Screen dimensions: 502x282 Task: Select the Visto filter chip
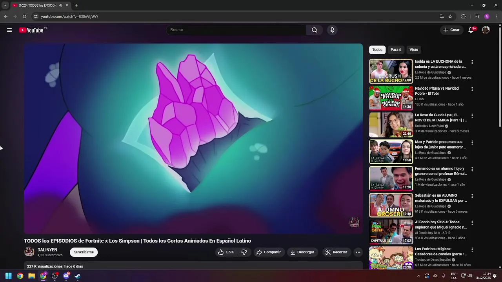414,50
